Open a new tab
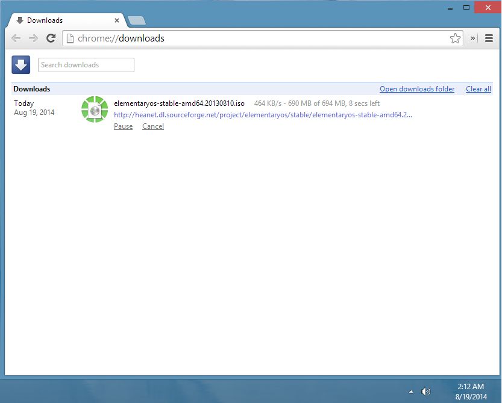Image resolution: width=502 pixels, height=403 pixels. pyautogui.click(x=136, y=21)
